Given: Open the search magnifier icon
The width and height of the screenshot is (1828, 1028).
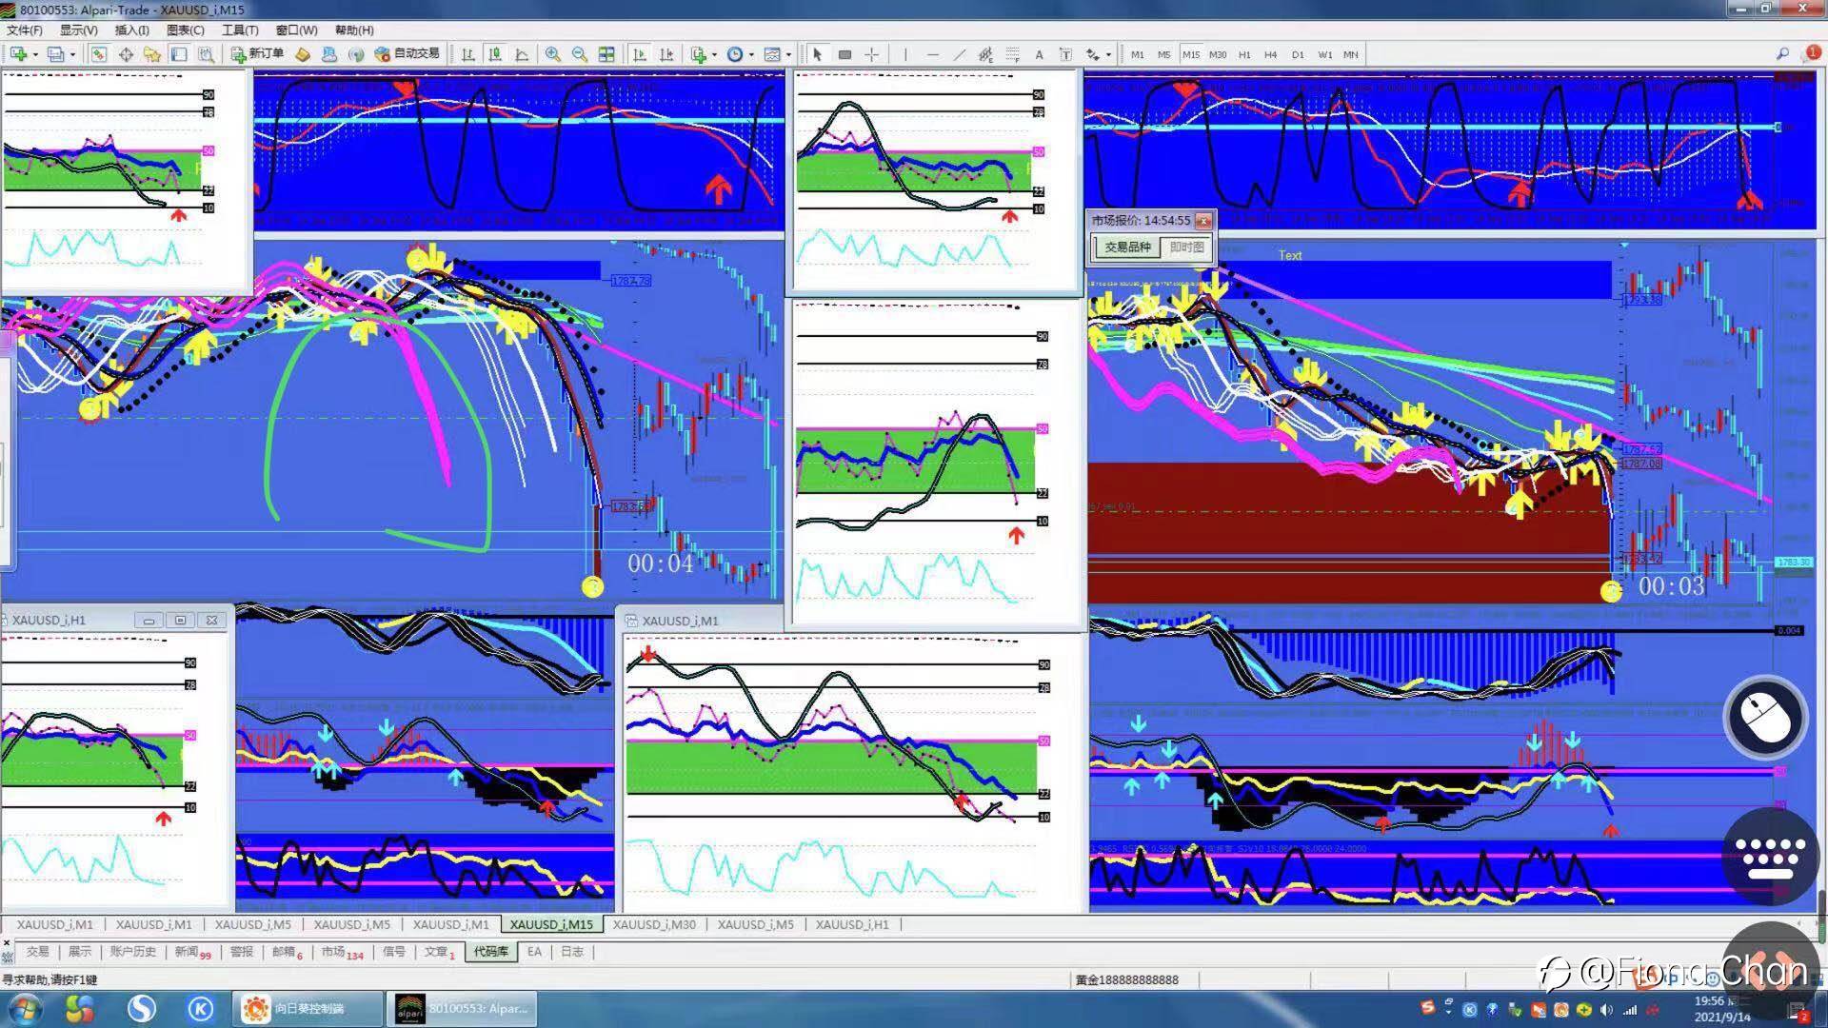Looking at the screenshot, I should (1782, 54).
